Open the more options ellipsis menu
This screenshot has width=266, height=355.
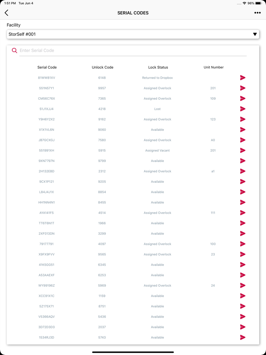click(x=257, y=13)
